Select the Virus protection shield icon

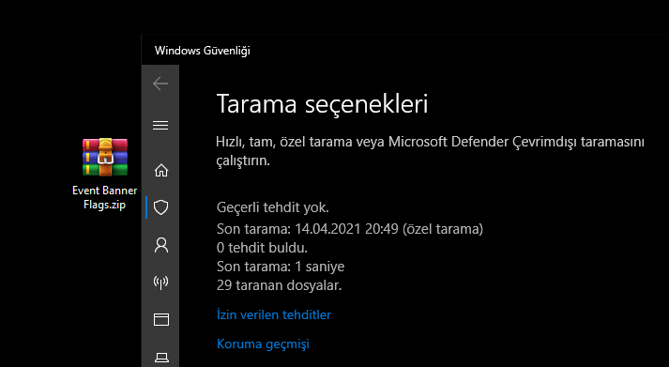[160, 207]
